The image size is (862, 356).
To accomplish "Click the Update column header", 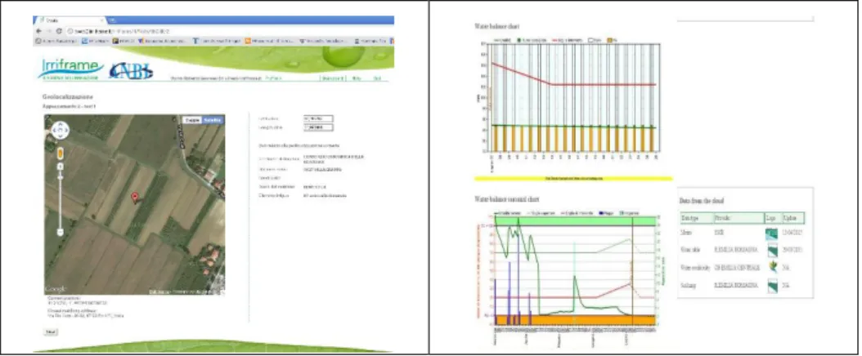I will click(x=793, y=218).
